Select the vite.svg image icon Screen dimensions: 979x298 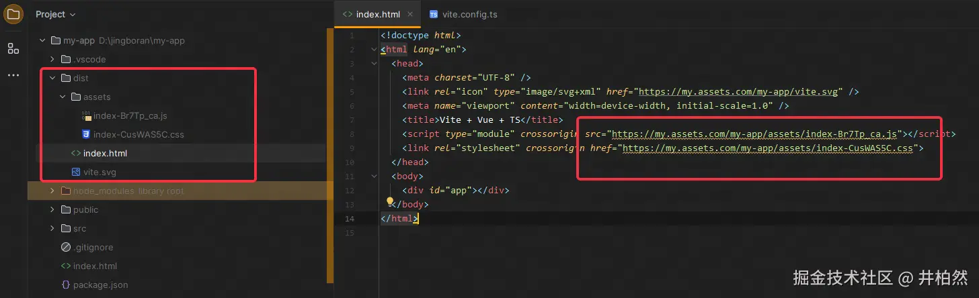coord(76,172)
